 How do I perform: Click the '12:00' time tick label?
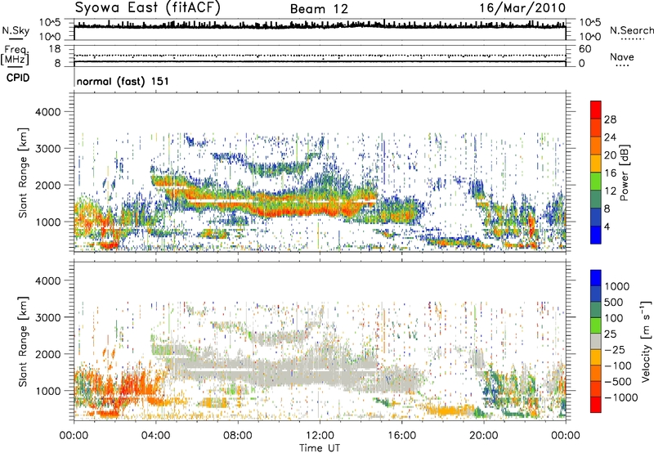(x=320, y=436)
